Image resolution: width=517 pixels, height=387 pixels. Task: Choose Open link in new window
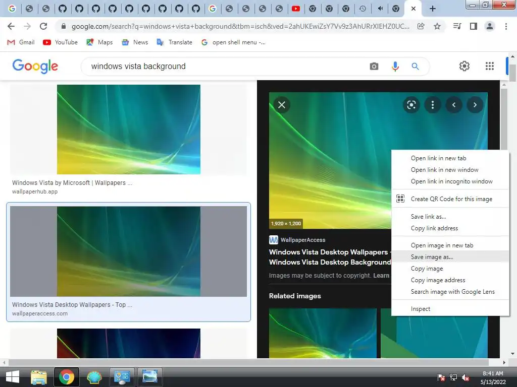(450, 169)
